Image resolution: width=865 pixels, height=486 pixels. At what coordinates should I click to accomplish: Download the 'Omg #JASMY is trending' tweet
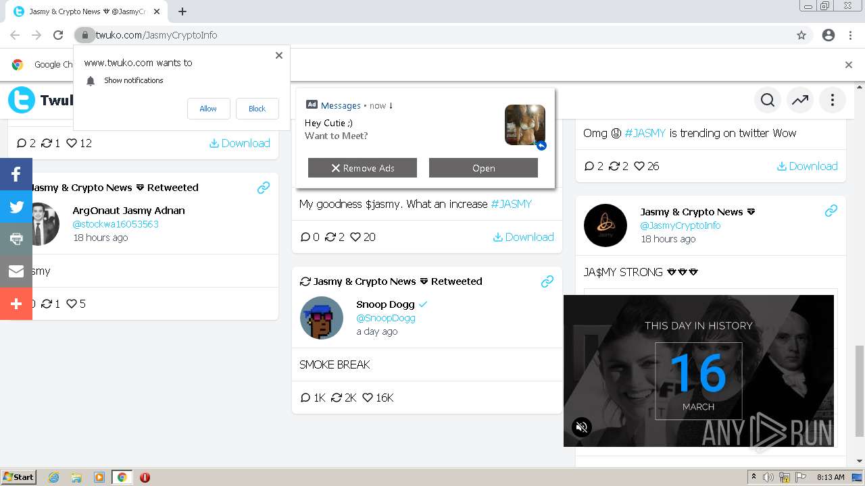pyautogui.click(x=808, y=166)
